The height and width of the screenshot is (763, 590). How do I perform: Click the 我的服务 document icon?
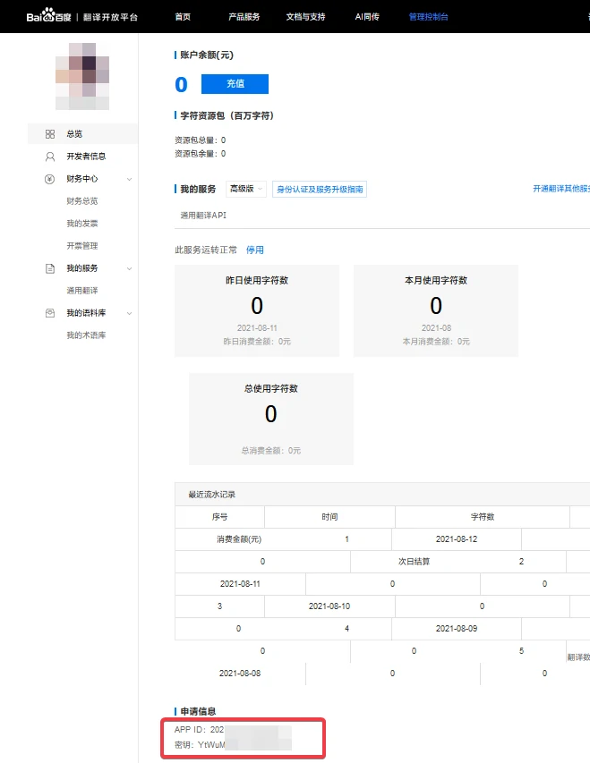(x=50, y=268)
